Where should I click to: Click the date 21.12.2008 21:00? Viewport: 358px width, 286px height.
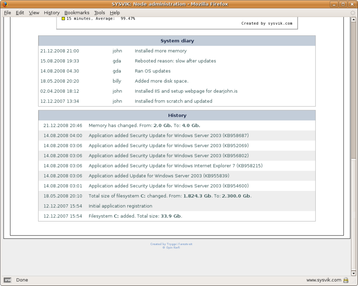pyautogui.click(x=60, y=51)
